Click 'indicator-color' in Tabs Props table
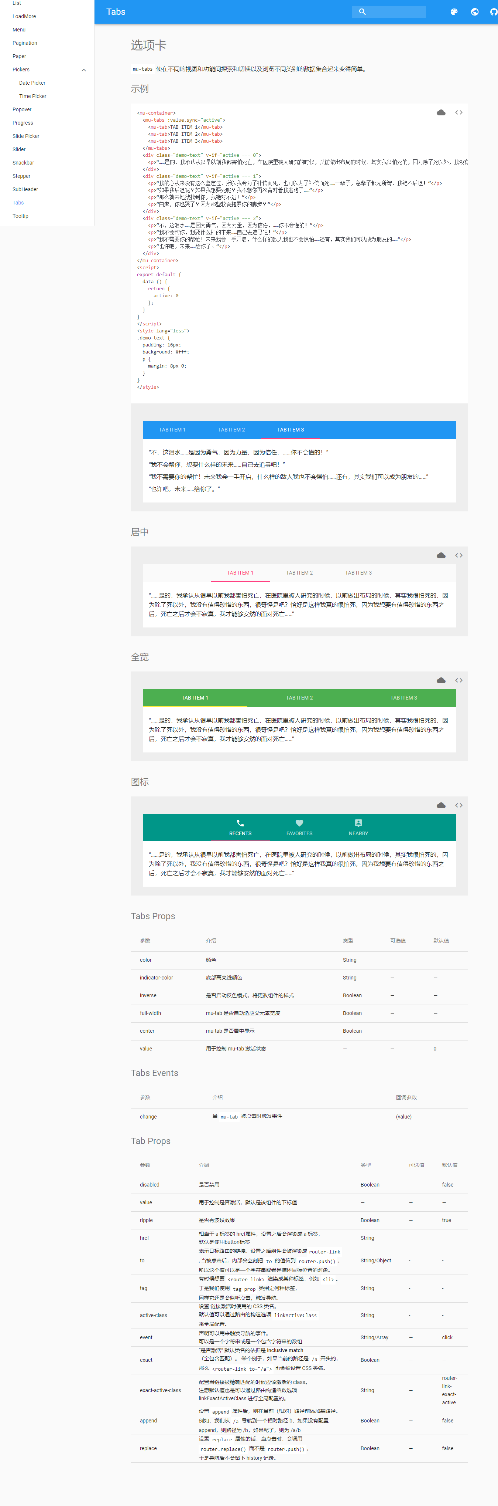 (x=157, y=978)
